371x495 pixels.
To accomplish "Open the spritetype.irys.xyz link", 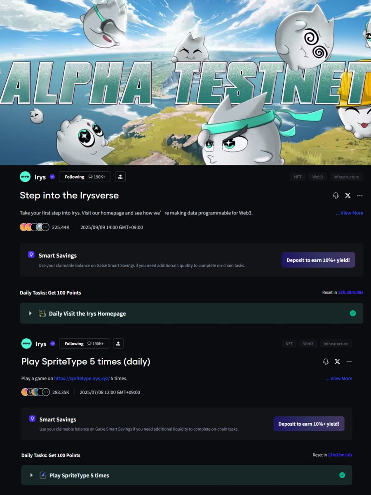I will (82, 378).
